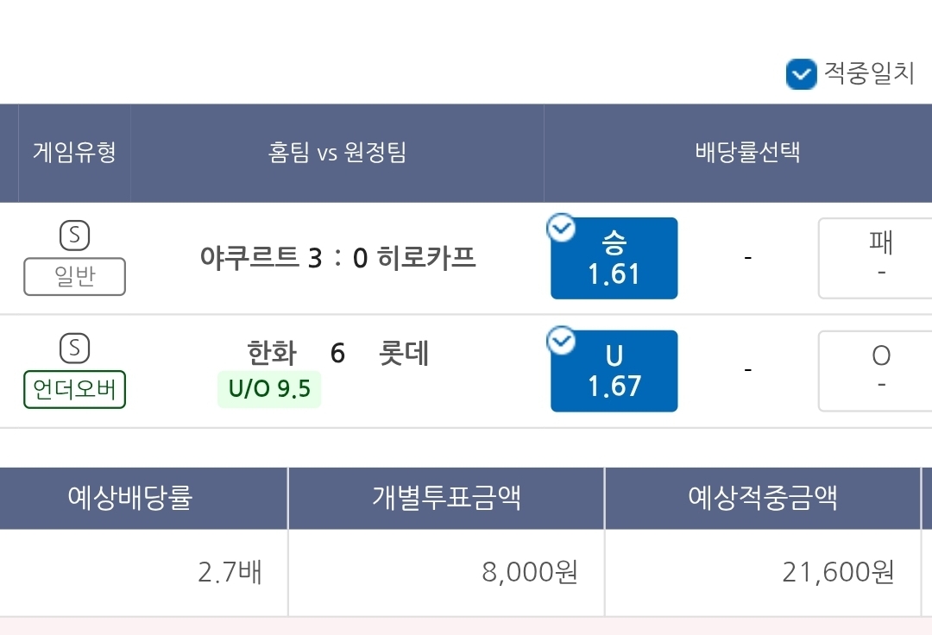932x635 pixels.
Task: Open the 한화 vs 롯데 match
Action: coord(337,353)
